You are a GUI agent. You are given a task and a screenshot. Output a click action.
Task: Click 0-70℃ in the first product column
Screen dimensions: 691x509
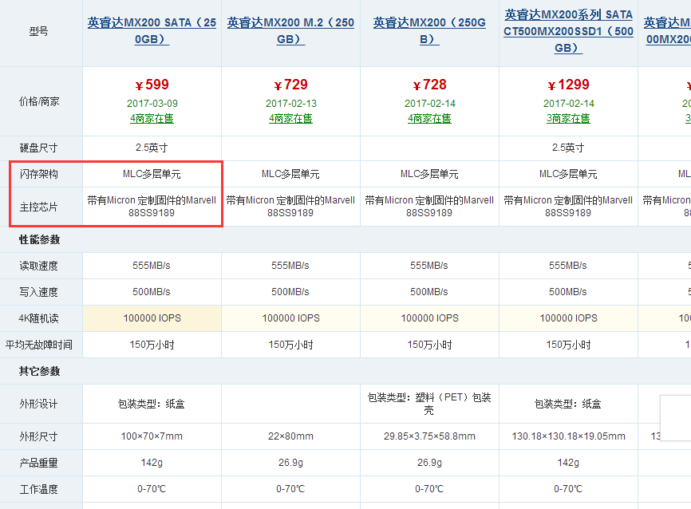(x=152, y=489)
